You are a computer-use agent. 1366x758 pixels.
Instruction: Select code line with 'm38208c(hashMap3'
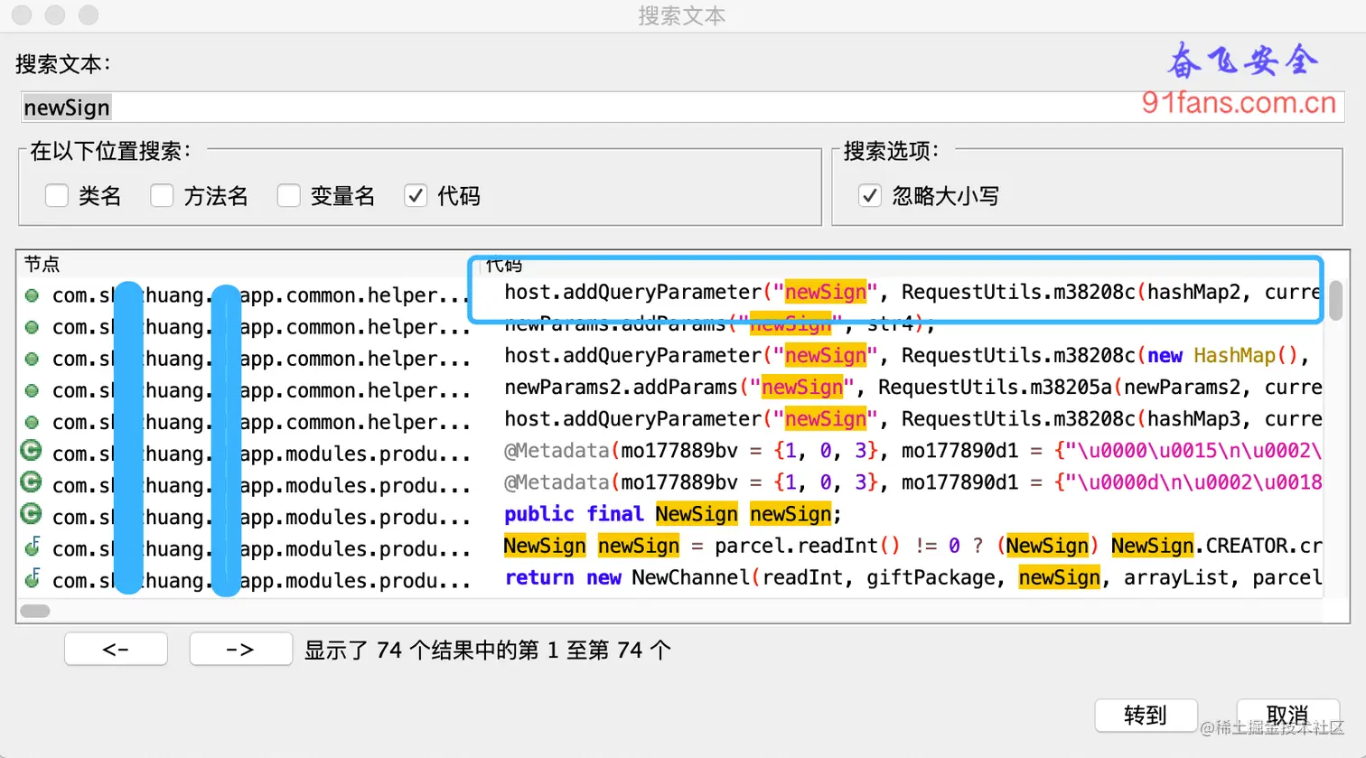pyautogui.click(x=912, y=418)
